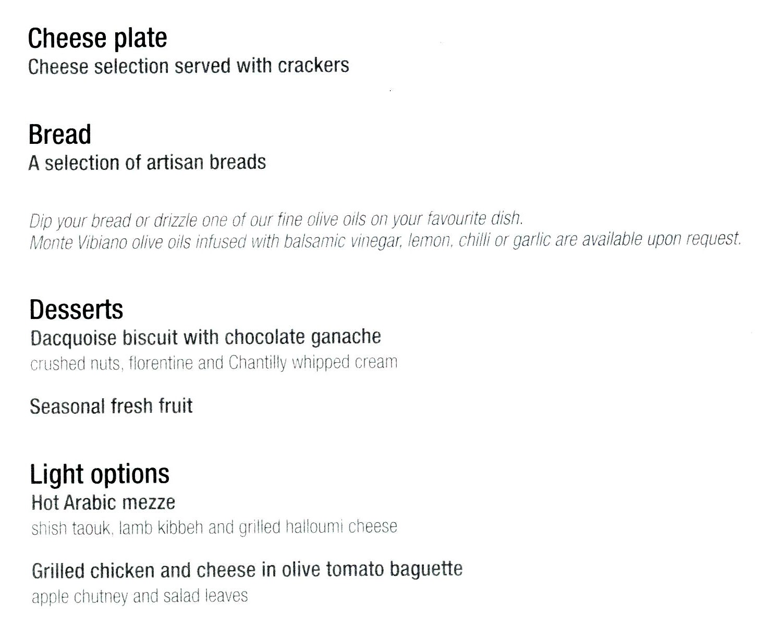Click shish taouk, lamb kibbeh description
This screenshot has height=639, width=769.
click(x=214, y=527)
